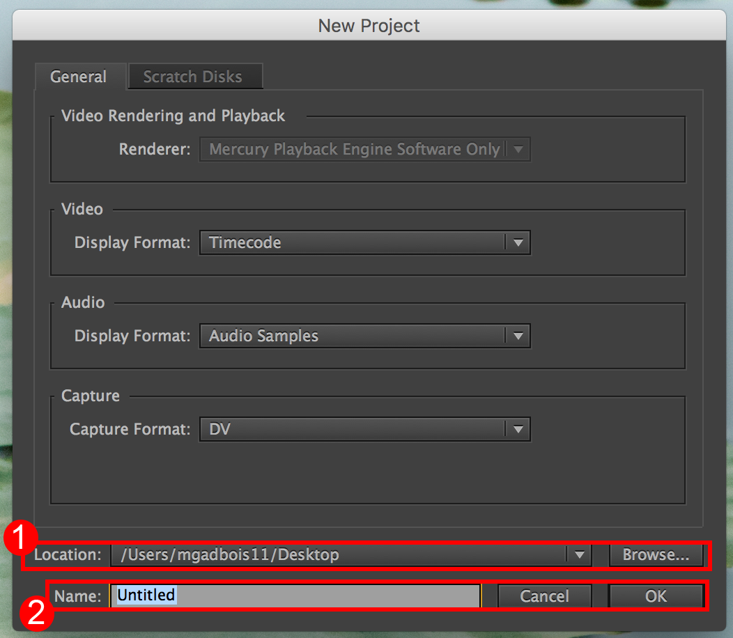Image resolution: width=733 pixels, height=638 pixels.
Task: Click the arrow icon beside Timecode
Action: click(x=518, y=242)
